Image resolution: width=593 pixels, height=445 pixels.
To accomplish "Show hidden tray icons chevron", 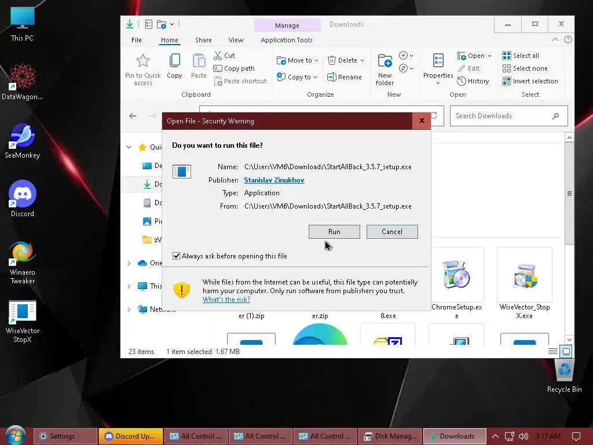I will click(x=495, y=436).
